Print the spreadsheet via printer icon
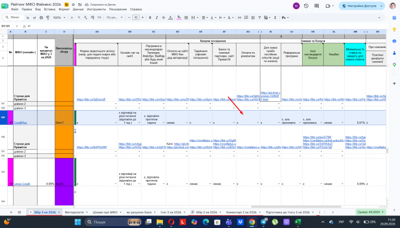 [x=41, y=18]
